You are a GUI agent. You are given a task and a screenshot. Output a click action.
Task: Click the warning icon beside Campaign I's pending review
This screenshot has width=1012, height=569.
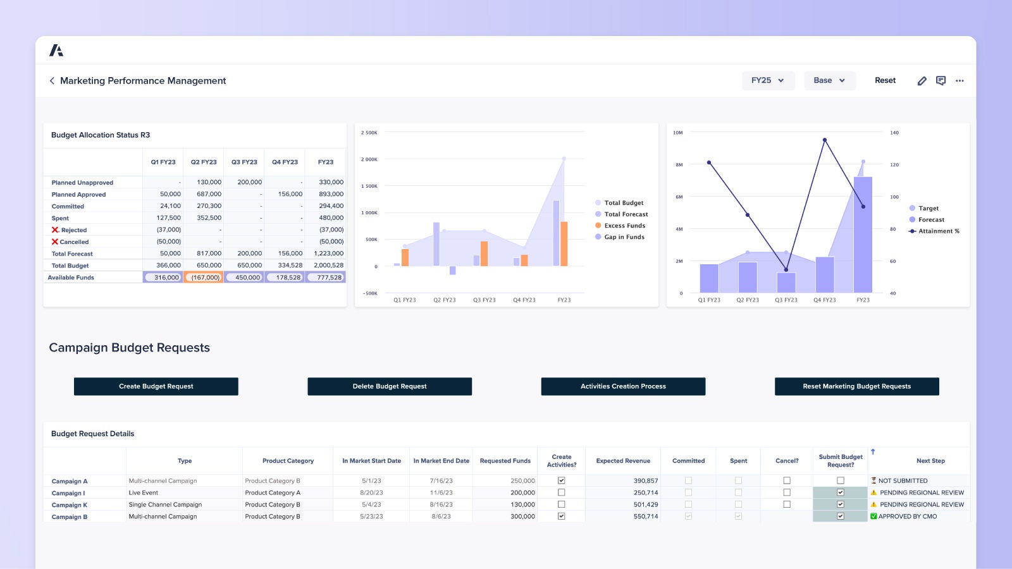(x=874, y=493)
